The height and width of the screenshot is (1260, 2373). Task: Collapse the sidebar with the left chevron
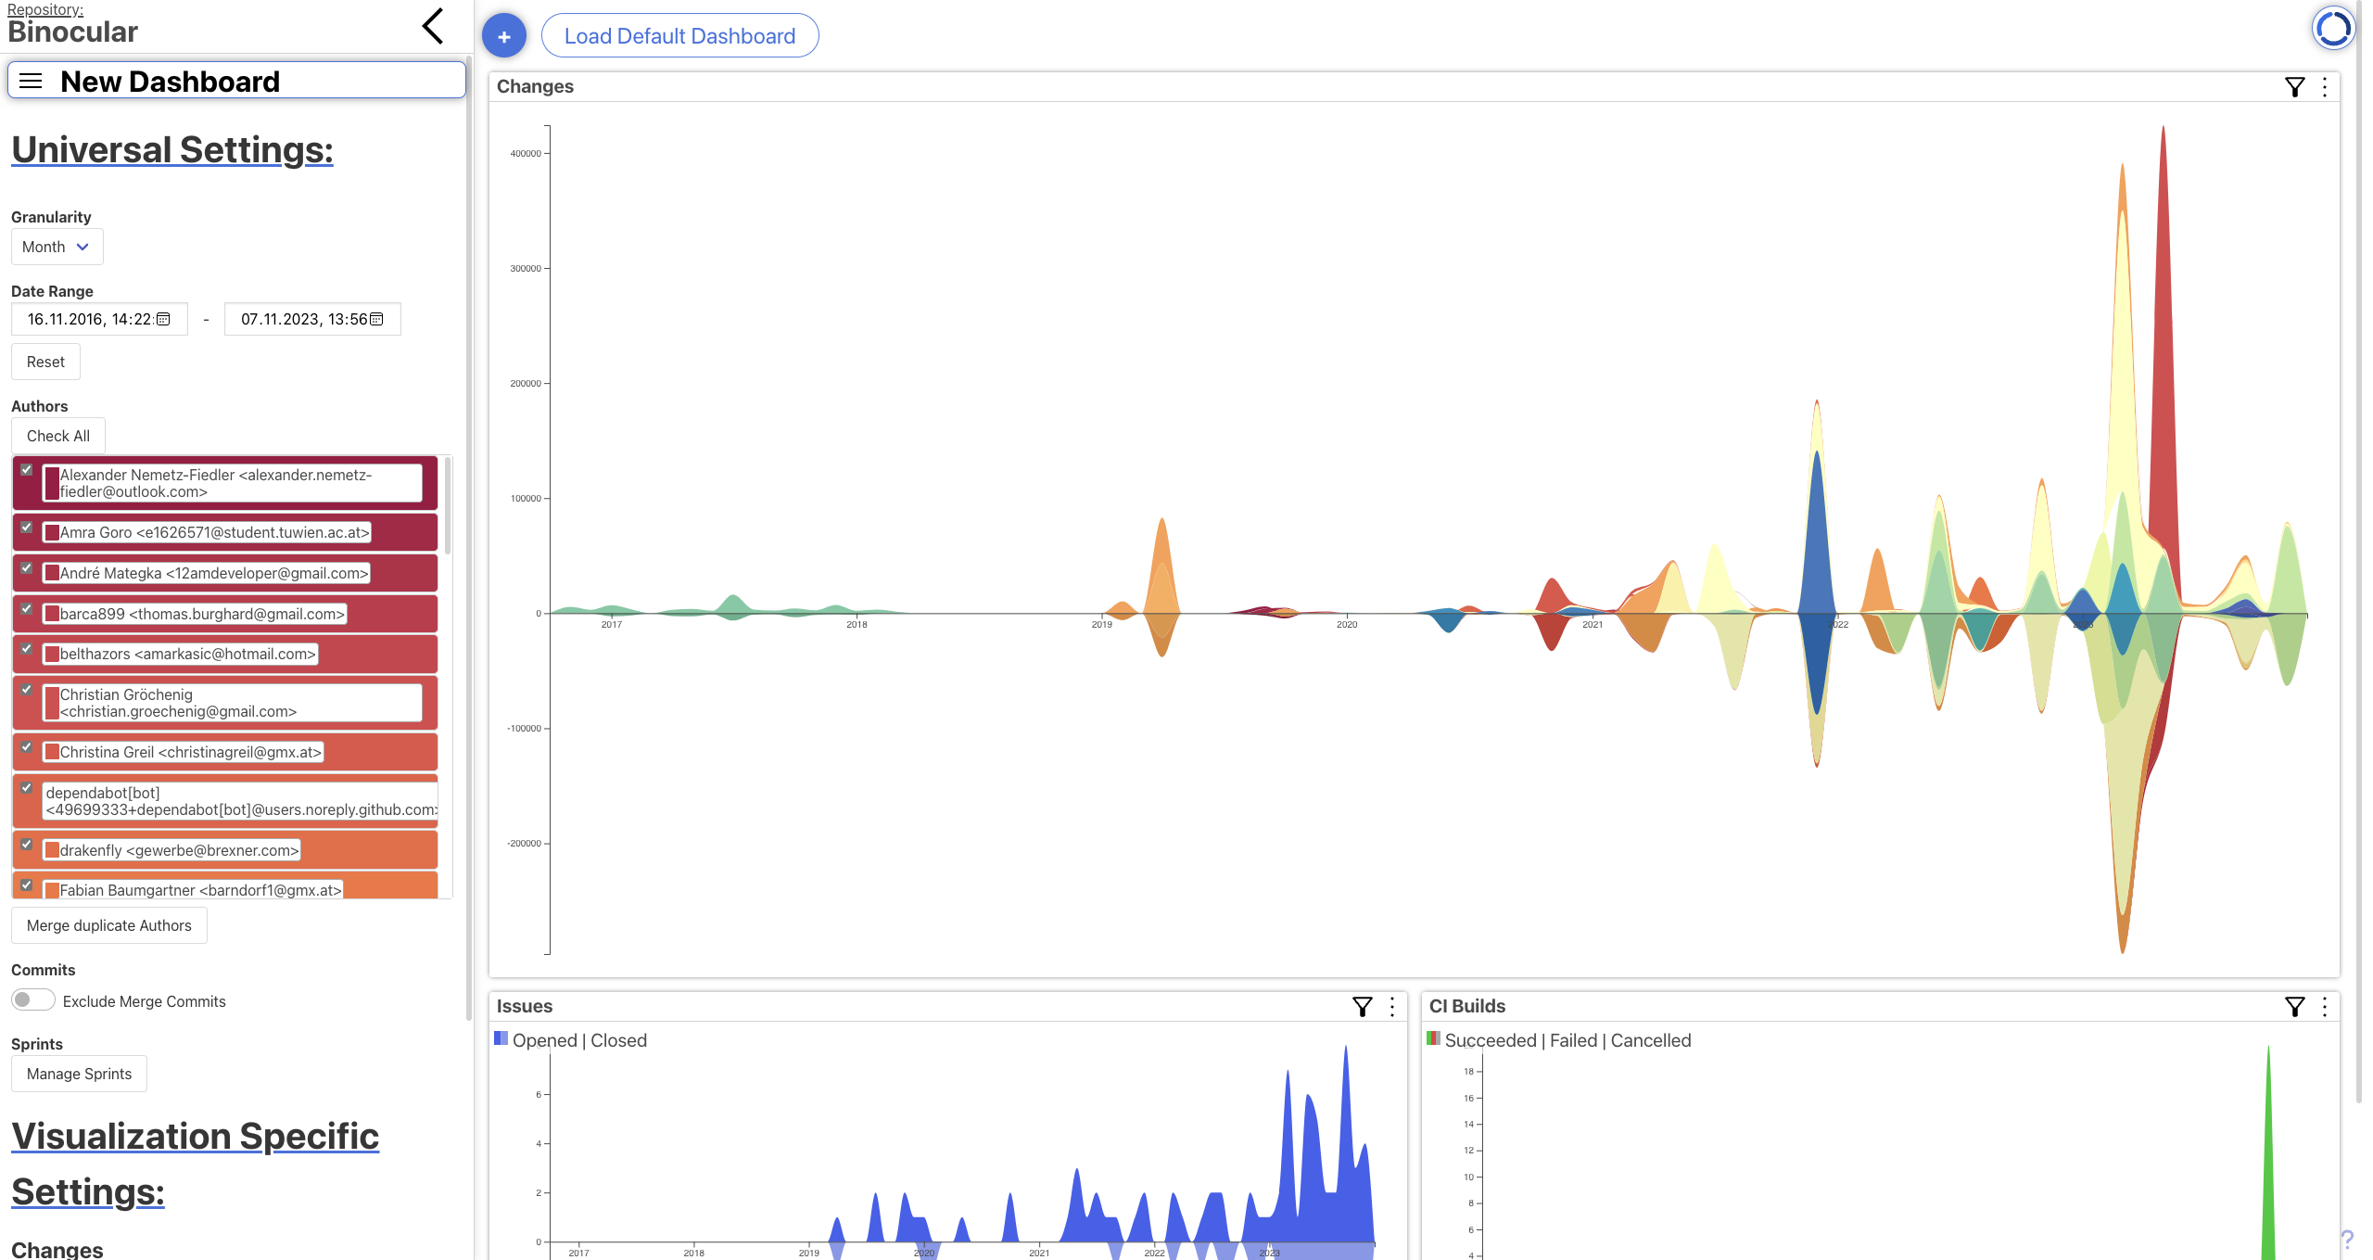pos(433,26)
